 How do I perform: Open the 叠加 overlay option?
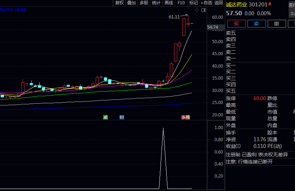tap(132, 3)
